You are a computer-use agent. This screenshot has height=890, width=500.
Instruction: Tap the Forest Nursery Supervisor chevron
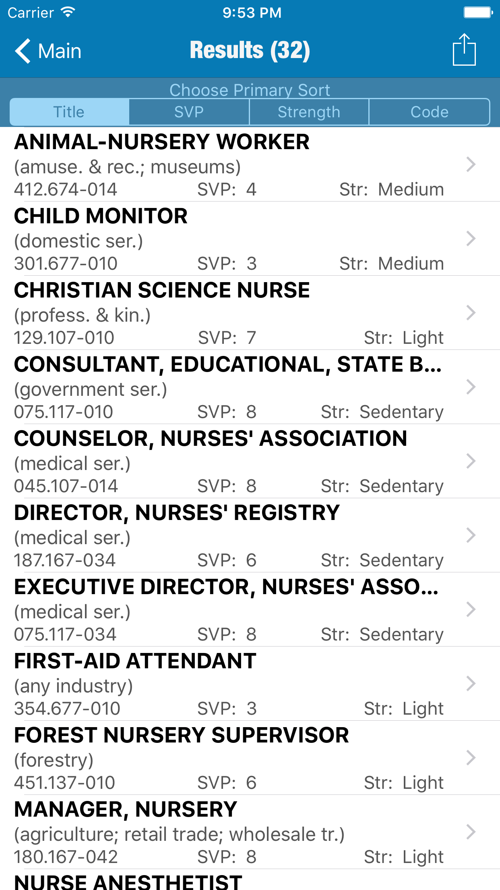click(x=471, y=758)
